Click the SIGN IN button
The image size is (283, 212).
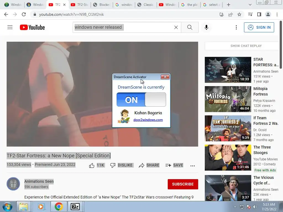[x=259, y=27]
